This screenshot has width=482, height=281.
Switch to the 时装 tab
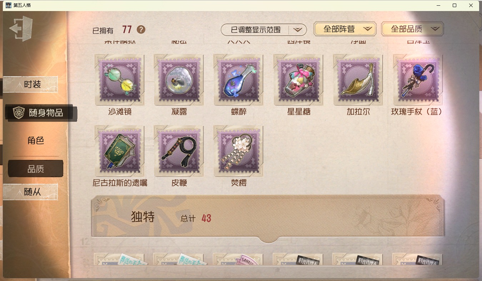[x=31, y=84]
